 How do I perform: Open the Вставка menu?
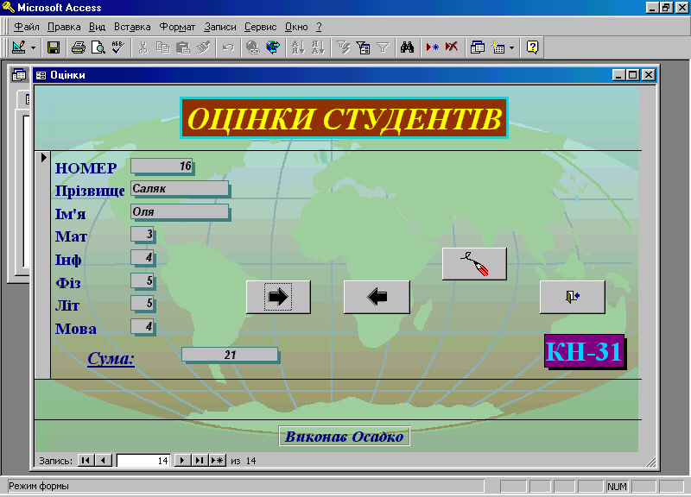tap(132, 27)
